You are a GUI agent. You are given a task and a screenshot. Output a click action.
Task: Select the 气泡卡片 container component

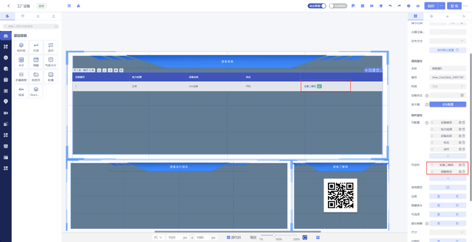pyautogui.click(x=50, y=62)
